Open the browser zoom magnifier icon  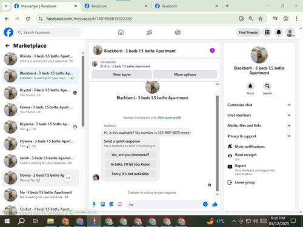point(251,19)
